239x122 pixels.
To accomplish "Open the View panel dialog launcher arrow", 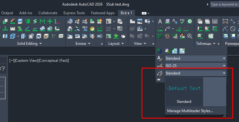I will click(153, 44).
